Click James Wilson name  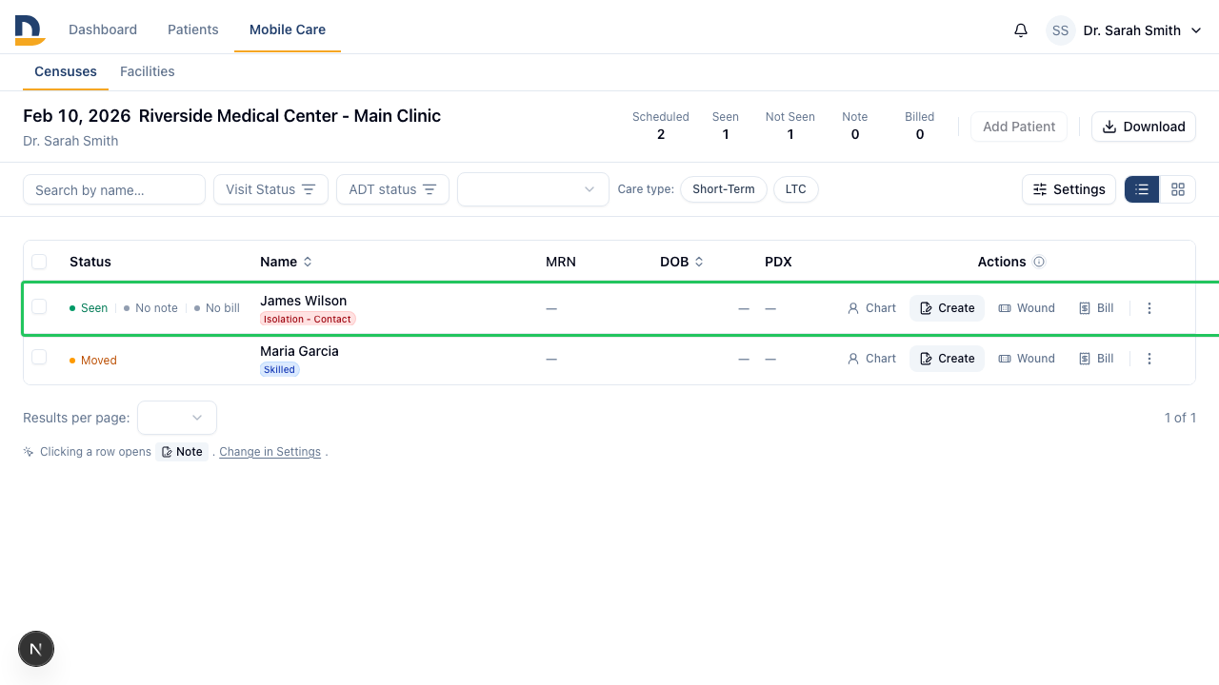click(x=304, y=301)
